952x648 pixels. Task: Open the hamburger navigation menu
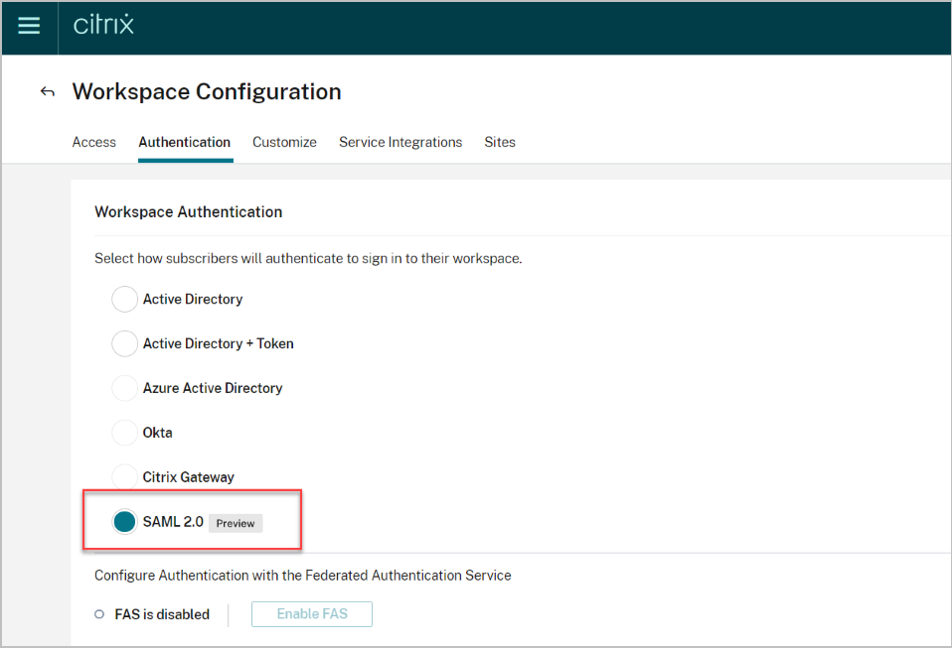[29, 26]
